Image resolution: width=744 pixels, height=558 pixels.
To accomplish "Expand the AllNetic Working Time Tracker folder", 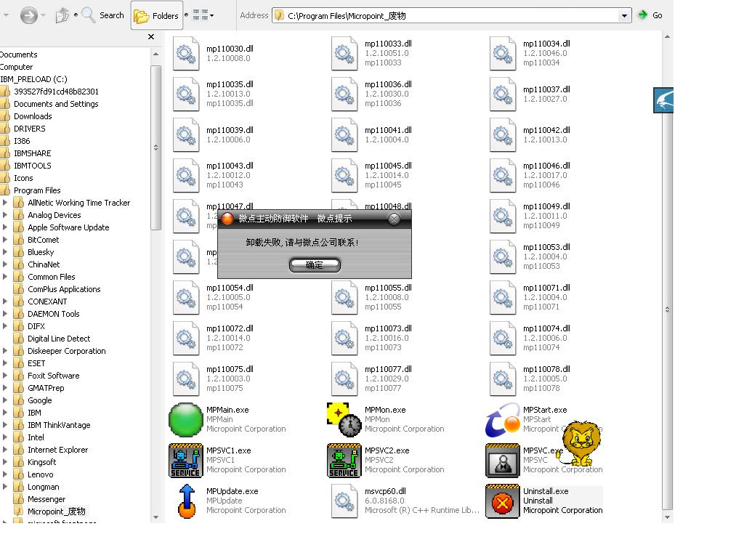I will tap(5, 203).
